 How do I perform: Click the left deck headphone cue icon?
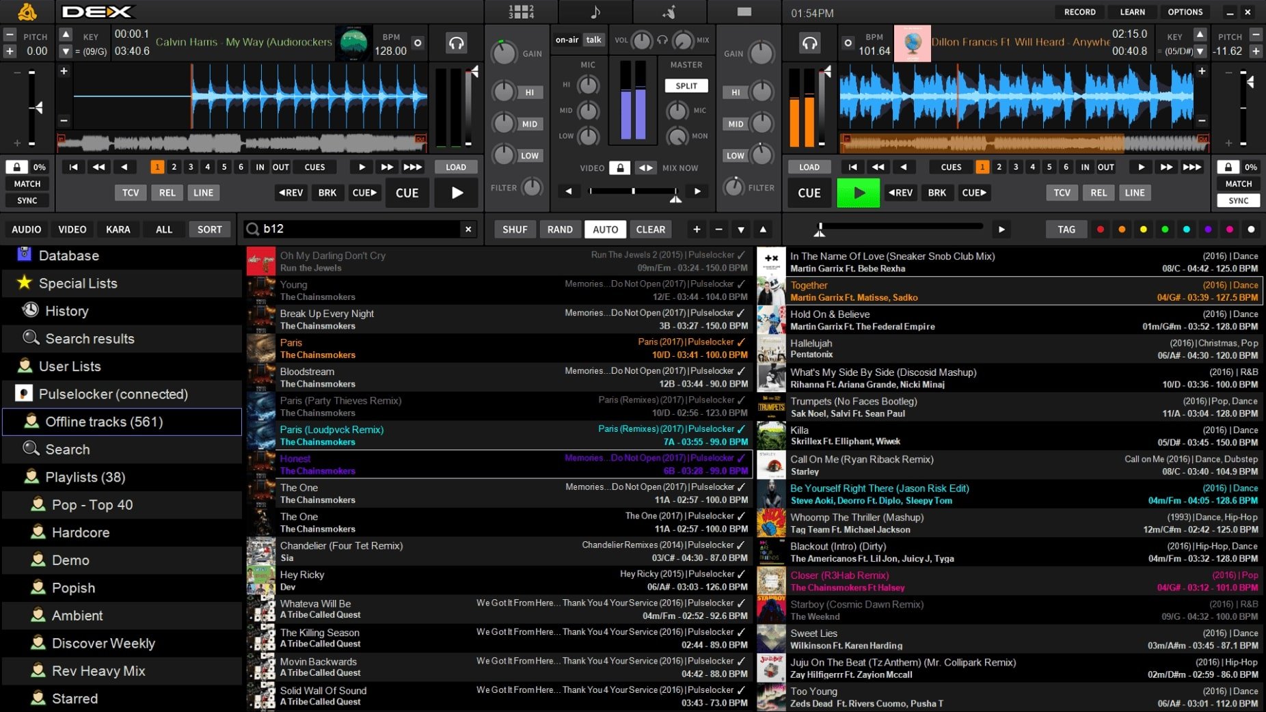click(456, 44)
